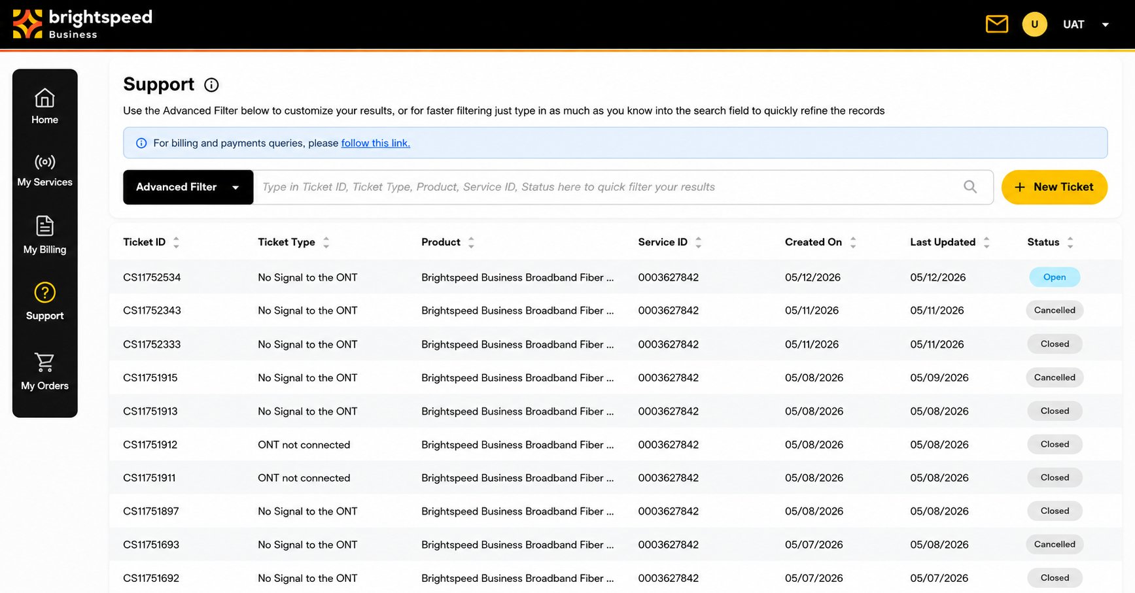Click Service ID in CS11752343 row

click(x=668, y=311)
